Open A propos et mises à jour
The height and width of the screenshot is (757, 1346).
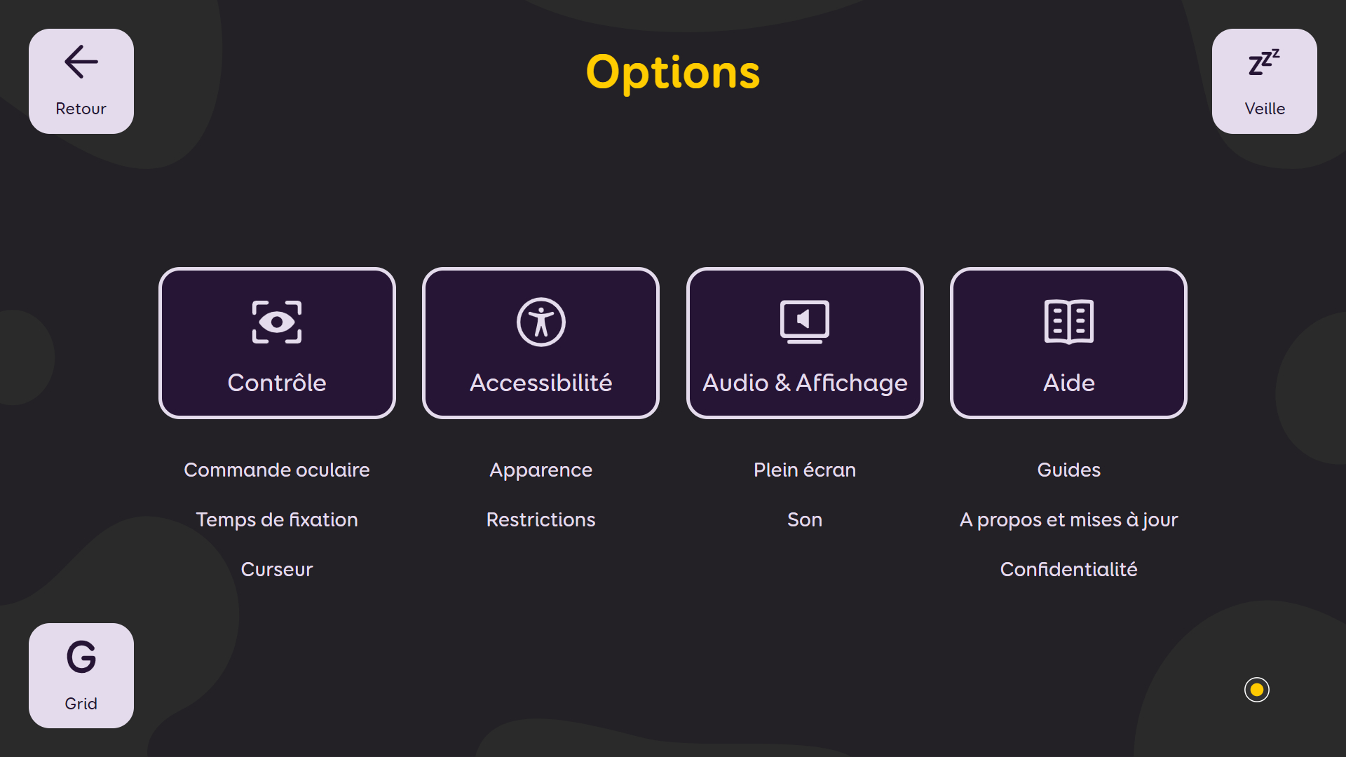click(x=1068, y=519)
